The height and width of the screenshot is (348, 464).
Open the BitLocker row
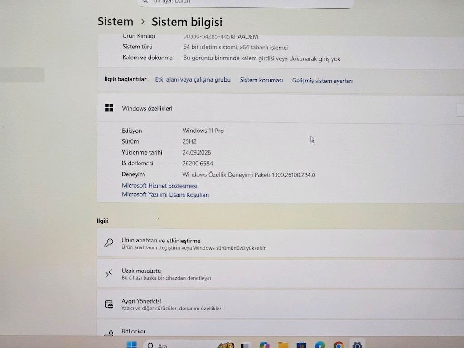click(280, 329)
